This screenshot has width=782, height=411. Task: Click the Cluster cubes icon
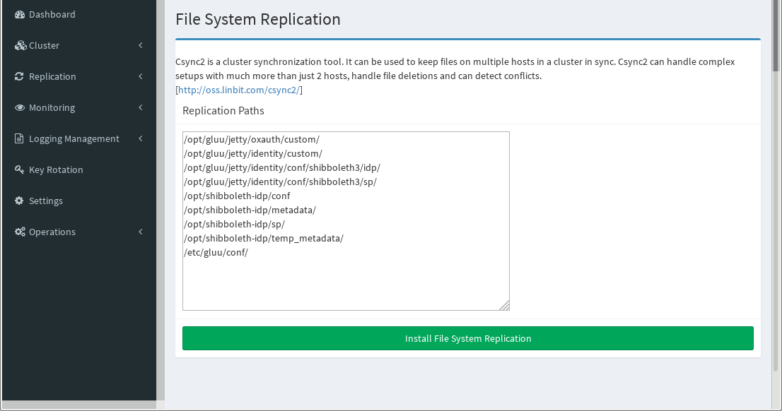click(20, 45)
